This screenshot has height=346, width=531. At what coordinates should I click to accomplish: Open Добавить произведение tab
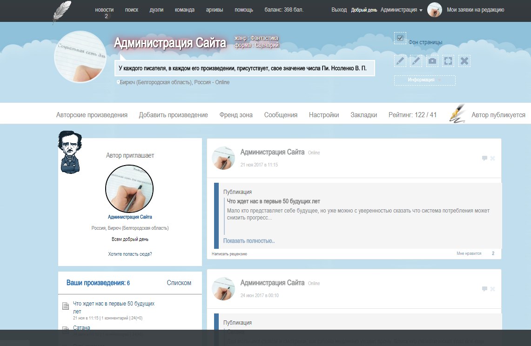174,115
